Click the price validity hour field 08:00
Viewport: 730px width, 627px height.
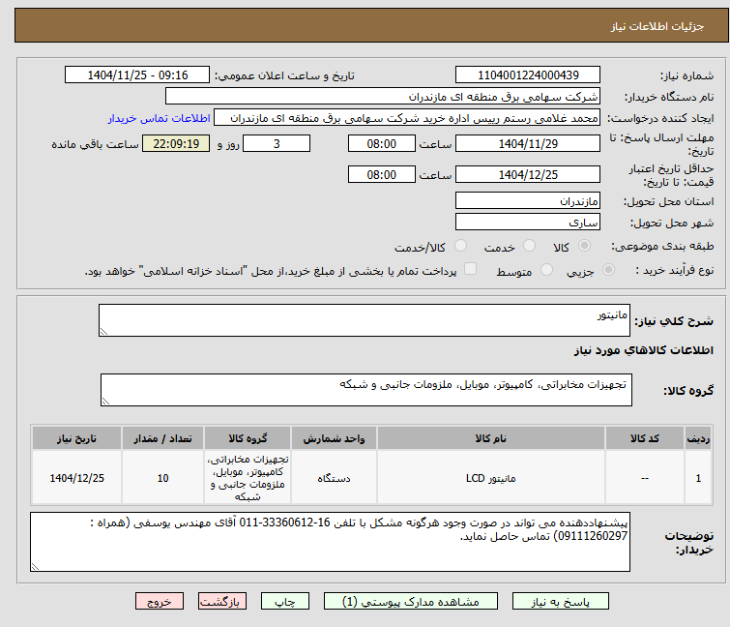tap(381, 174)
